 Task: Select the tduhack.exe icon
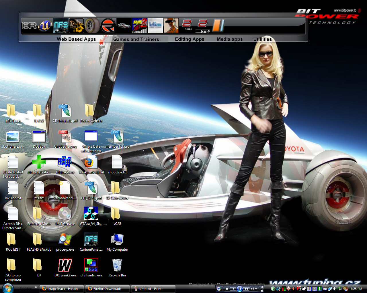tap(65, 165)
